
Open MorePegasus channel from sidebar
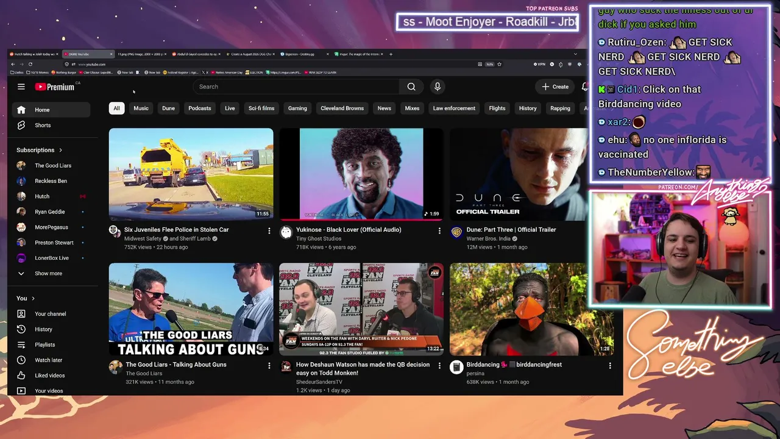pyautogui.click(x=51, y=227)
